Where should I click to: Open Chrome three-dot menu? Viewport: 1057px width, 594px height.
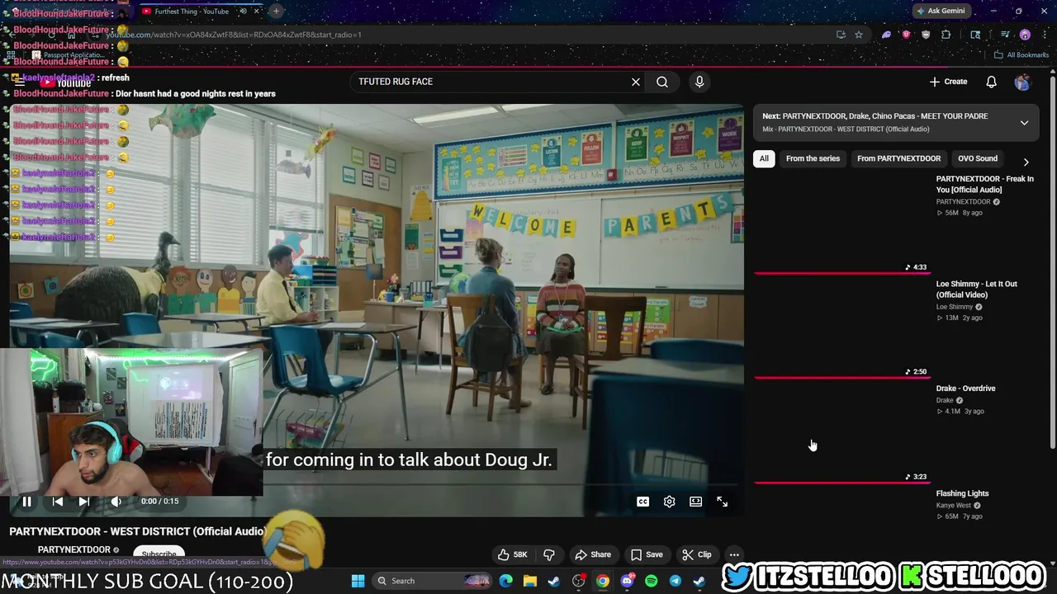[1044, 35]
